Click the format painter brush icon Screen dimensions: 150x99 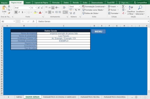tap(9, 13)
